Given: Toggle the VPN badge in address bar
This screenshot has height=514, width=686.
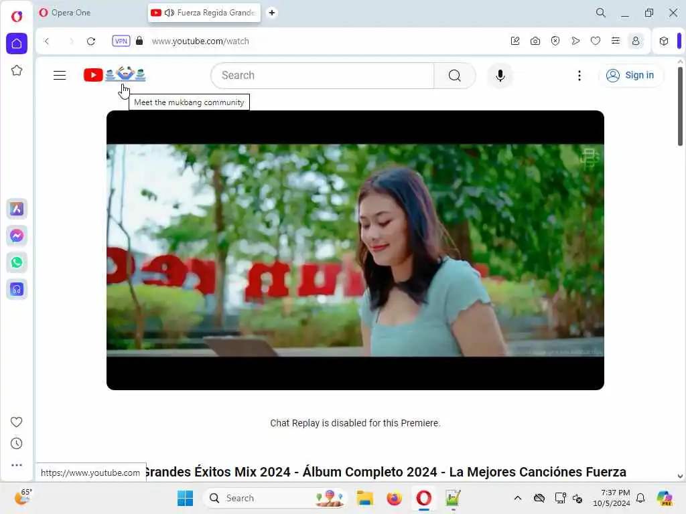Looking at the screenshot, I should coord(121,41).
